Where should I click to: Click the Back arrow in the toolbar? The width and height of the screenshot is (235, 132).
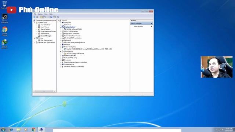[x=35, y=17]
